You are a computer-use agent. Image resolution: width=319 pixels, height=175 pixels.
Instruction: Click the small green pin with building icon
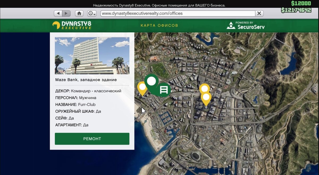click(164, 90)
